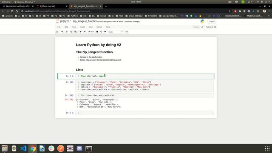Move selected cell down arrow icon
The image size is (272, 153).
pos(85,32)
